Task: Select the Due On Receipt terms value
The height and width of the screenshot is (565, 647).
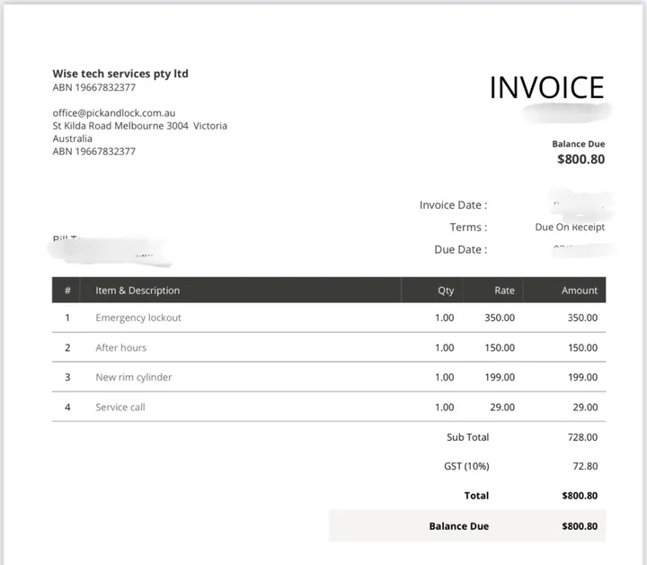Action: pos(570,228)
